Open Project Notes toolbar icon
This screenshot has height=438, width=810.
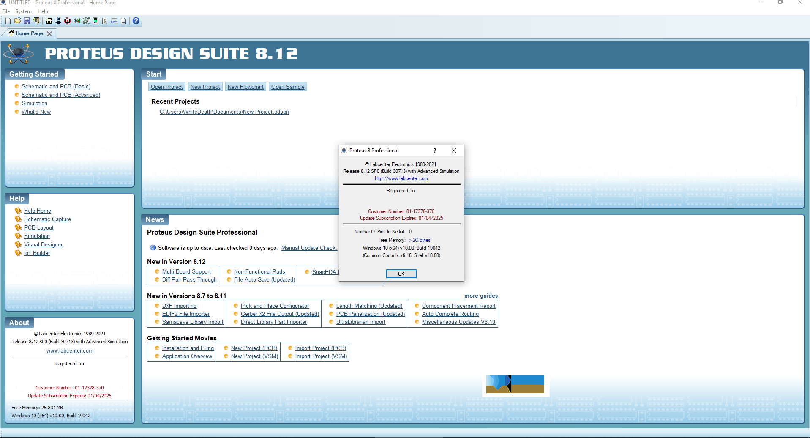click(x=123, y=21)
